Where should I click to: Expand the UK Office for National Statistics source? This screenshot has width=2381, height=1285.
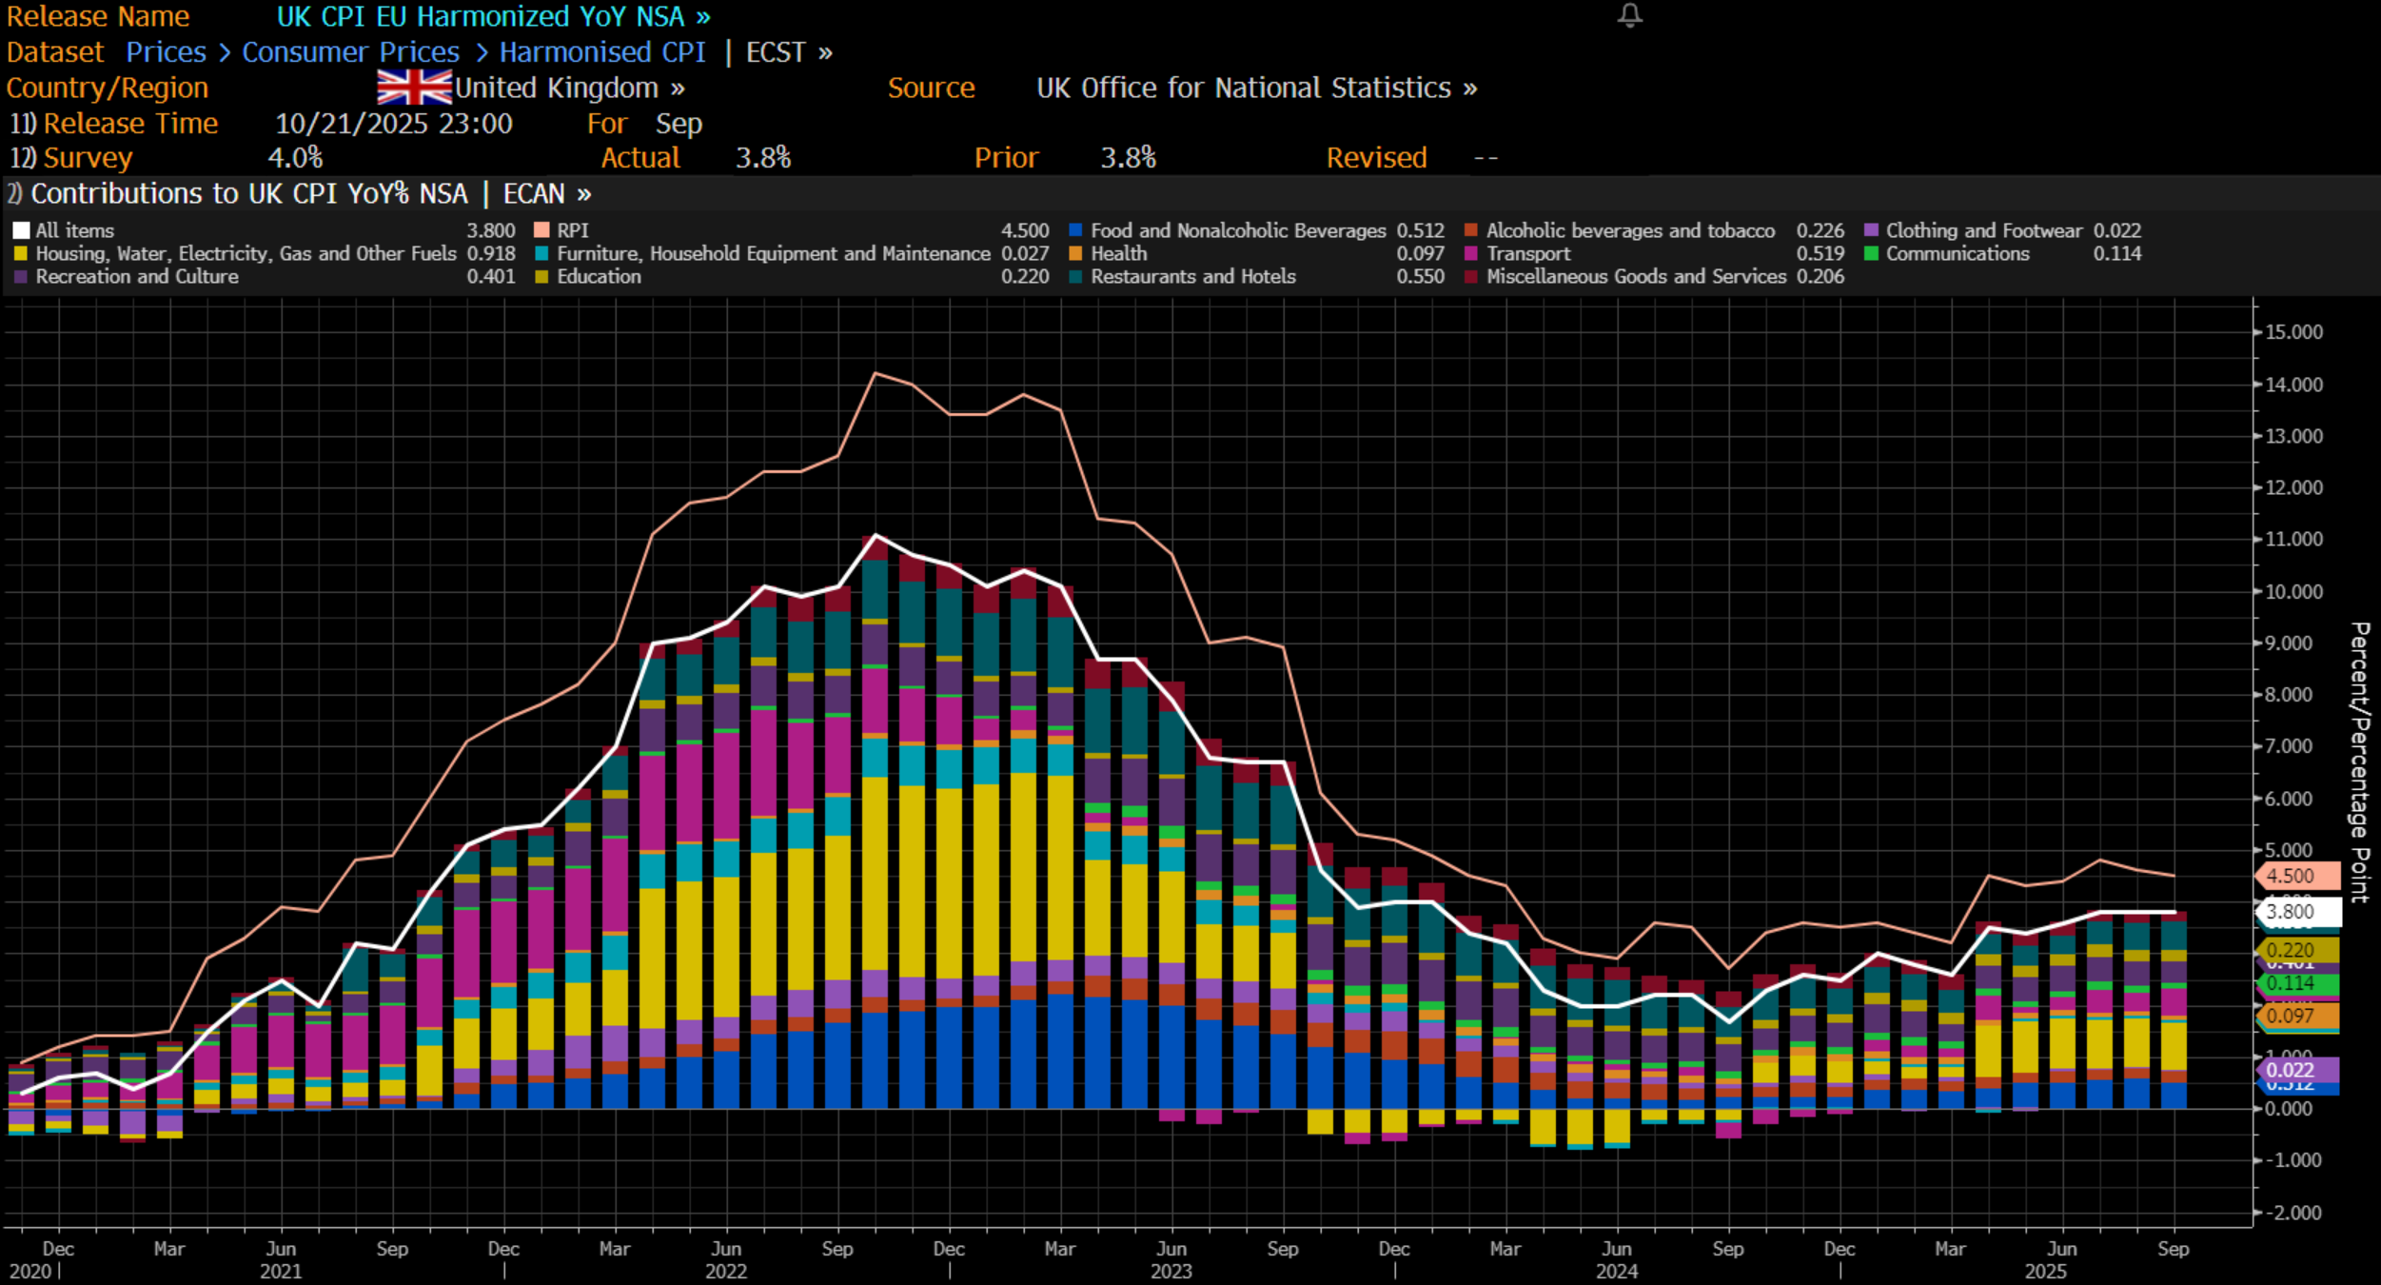[1256, 89]
